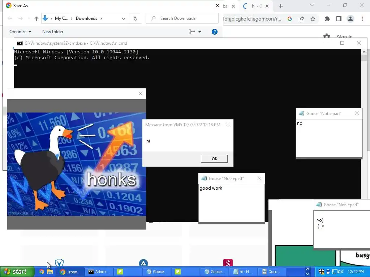Screen dimensions: 370x277
Task: Click the taskbar scroll up arrow
Action: point(307,269)
